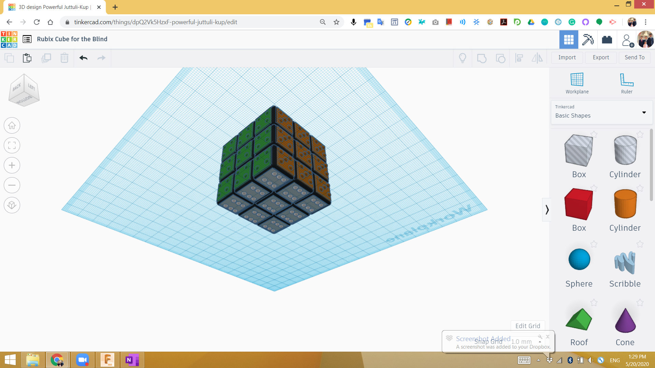Open File Explorer from the taskbar
This screenshot has height=368, width=655.
tap(33, 360)
